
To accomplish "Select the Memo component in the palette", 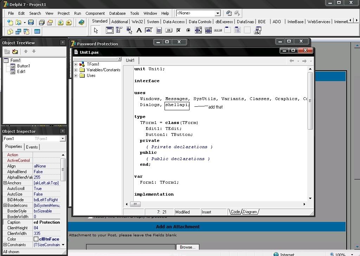I will [x=159, y=31].
